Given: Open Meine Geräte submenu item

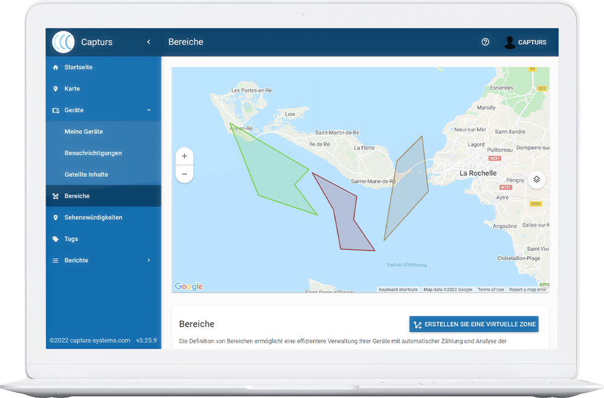Looking at the screenshot, I should point(103,131).
